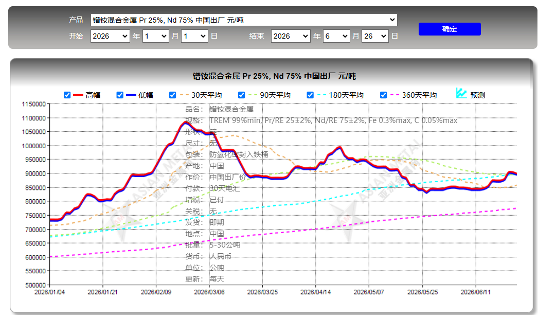Toggle the 90天平均 checkbox
The height and width of the screenshot is (315, 538).
pos(242,95)
